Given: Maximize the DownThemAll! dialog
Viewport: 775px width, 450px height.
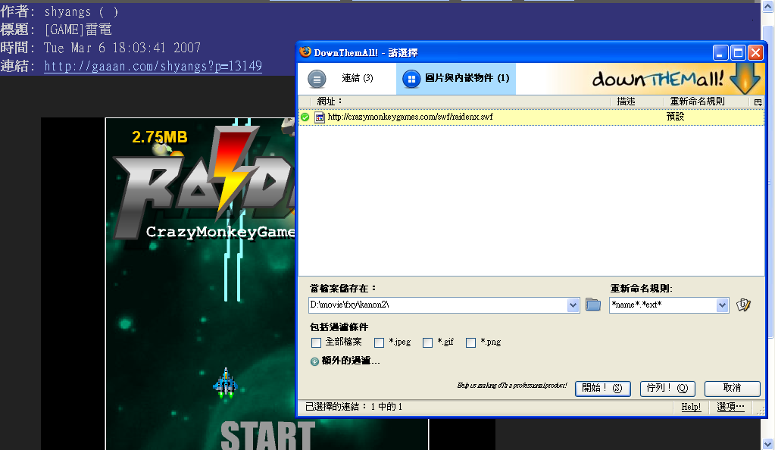Looking at the screenshot, I should tap(738, 52).
